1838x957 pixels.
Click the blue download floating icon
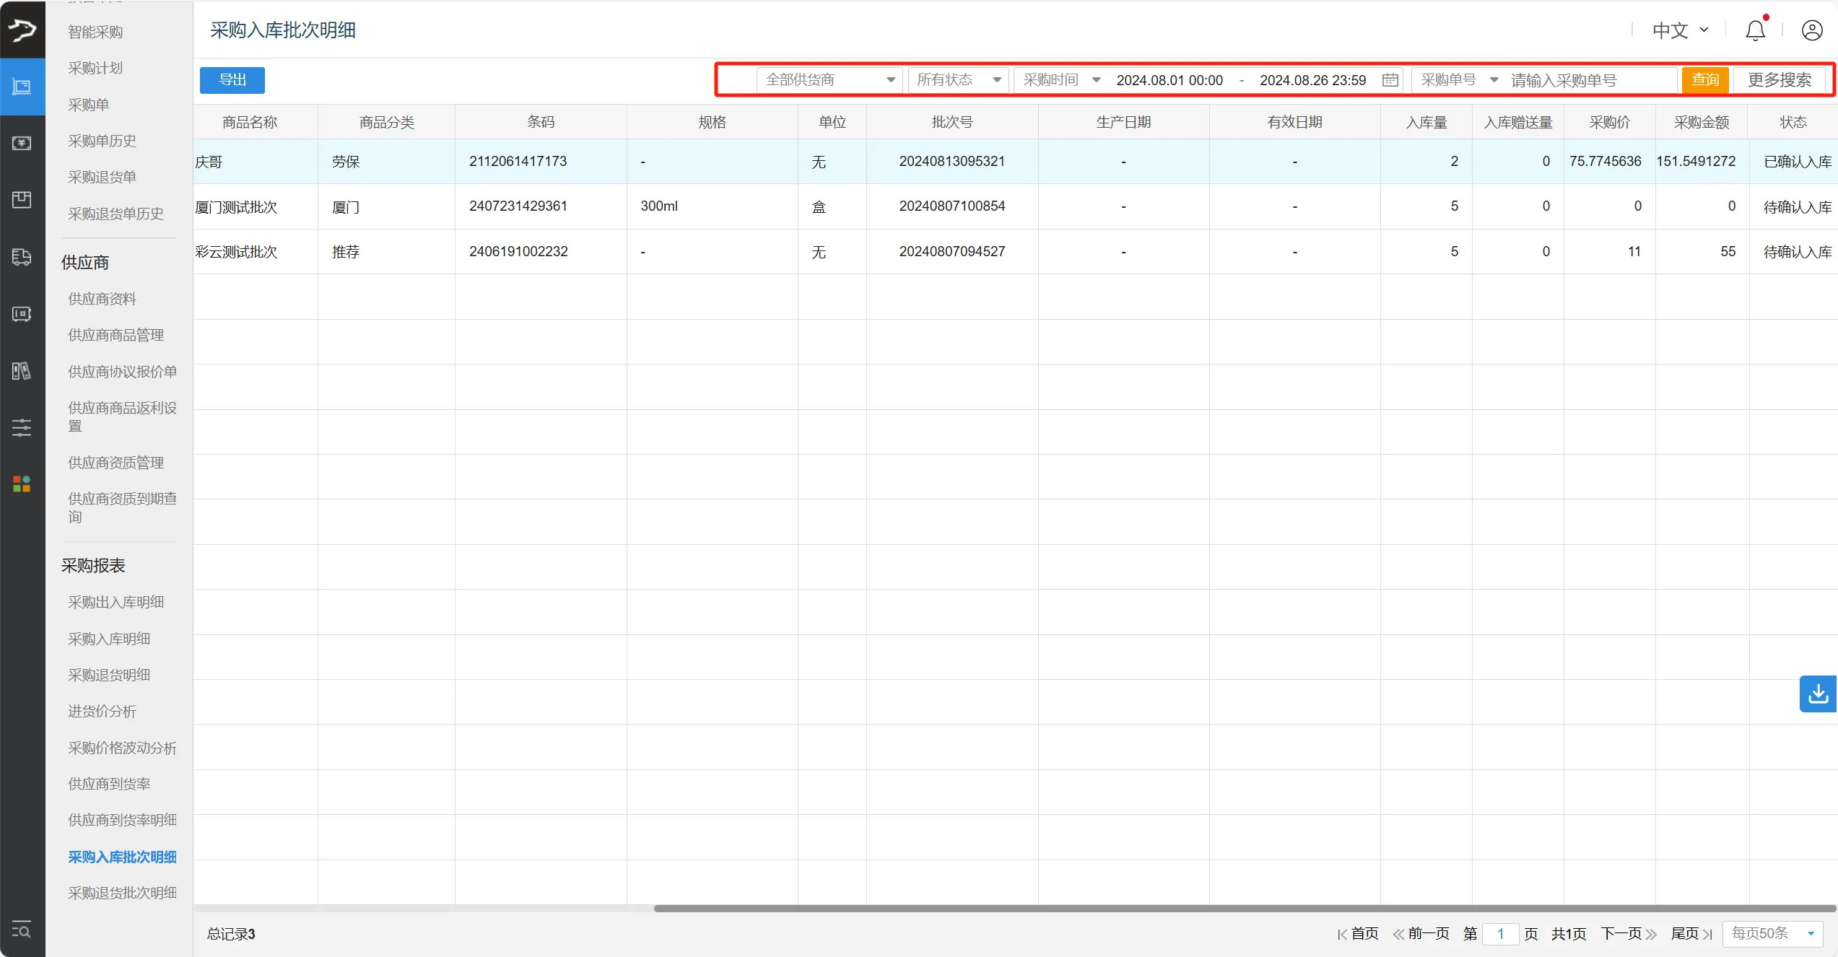click(1818, 694)
